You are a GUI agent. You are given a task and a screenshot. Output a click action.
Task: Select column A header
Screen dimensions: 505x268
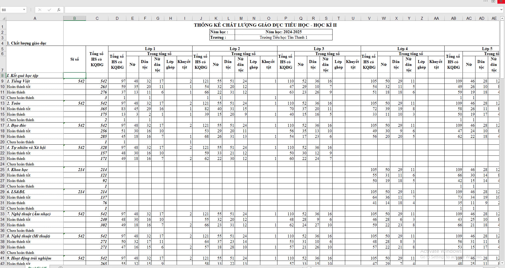[x=35, y=18]
